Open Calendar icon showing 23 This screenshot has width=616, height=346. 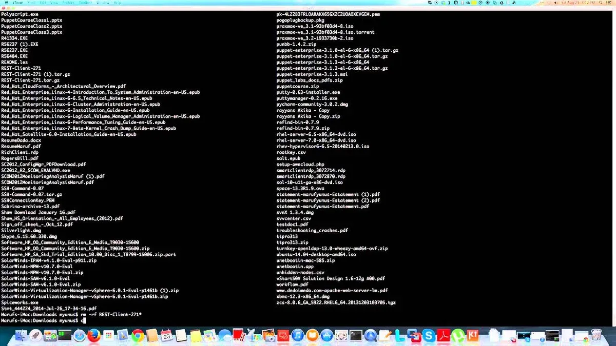pyautogui.click(x=167, y=336)
